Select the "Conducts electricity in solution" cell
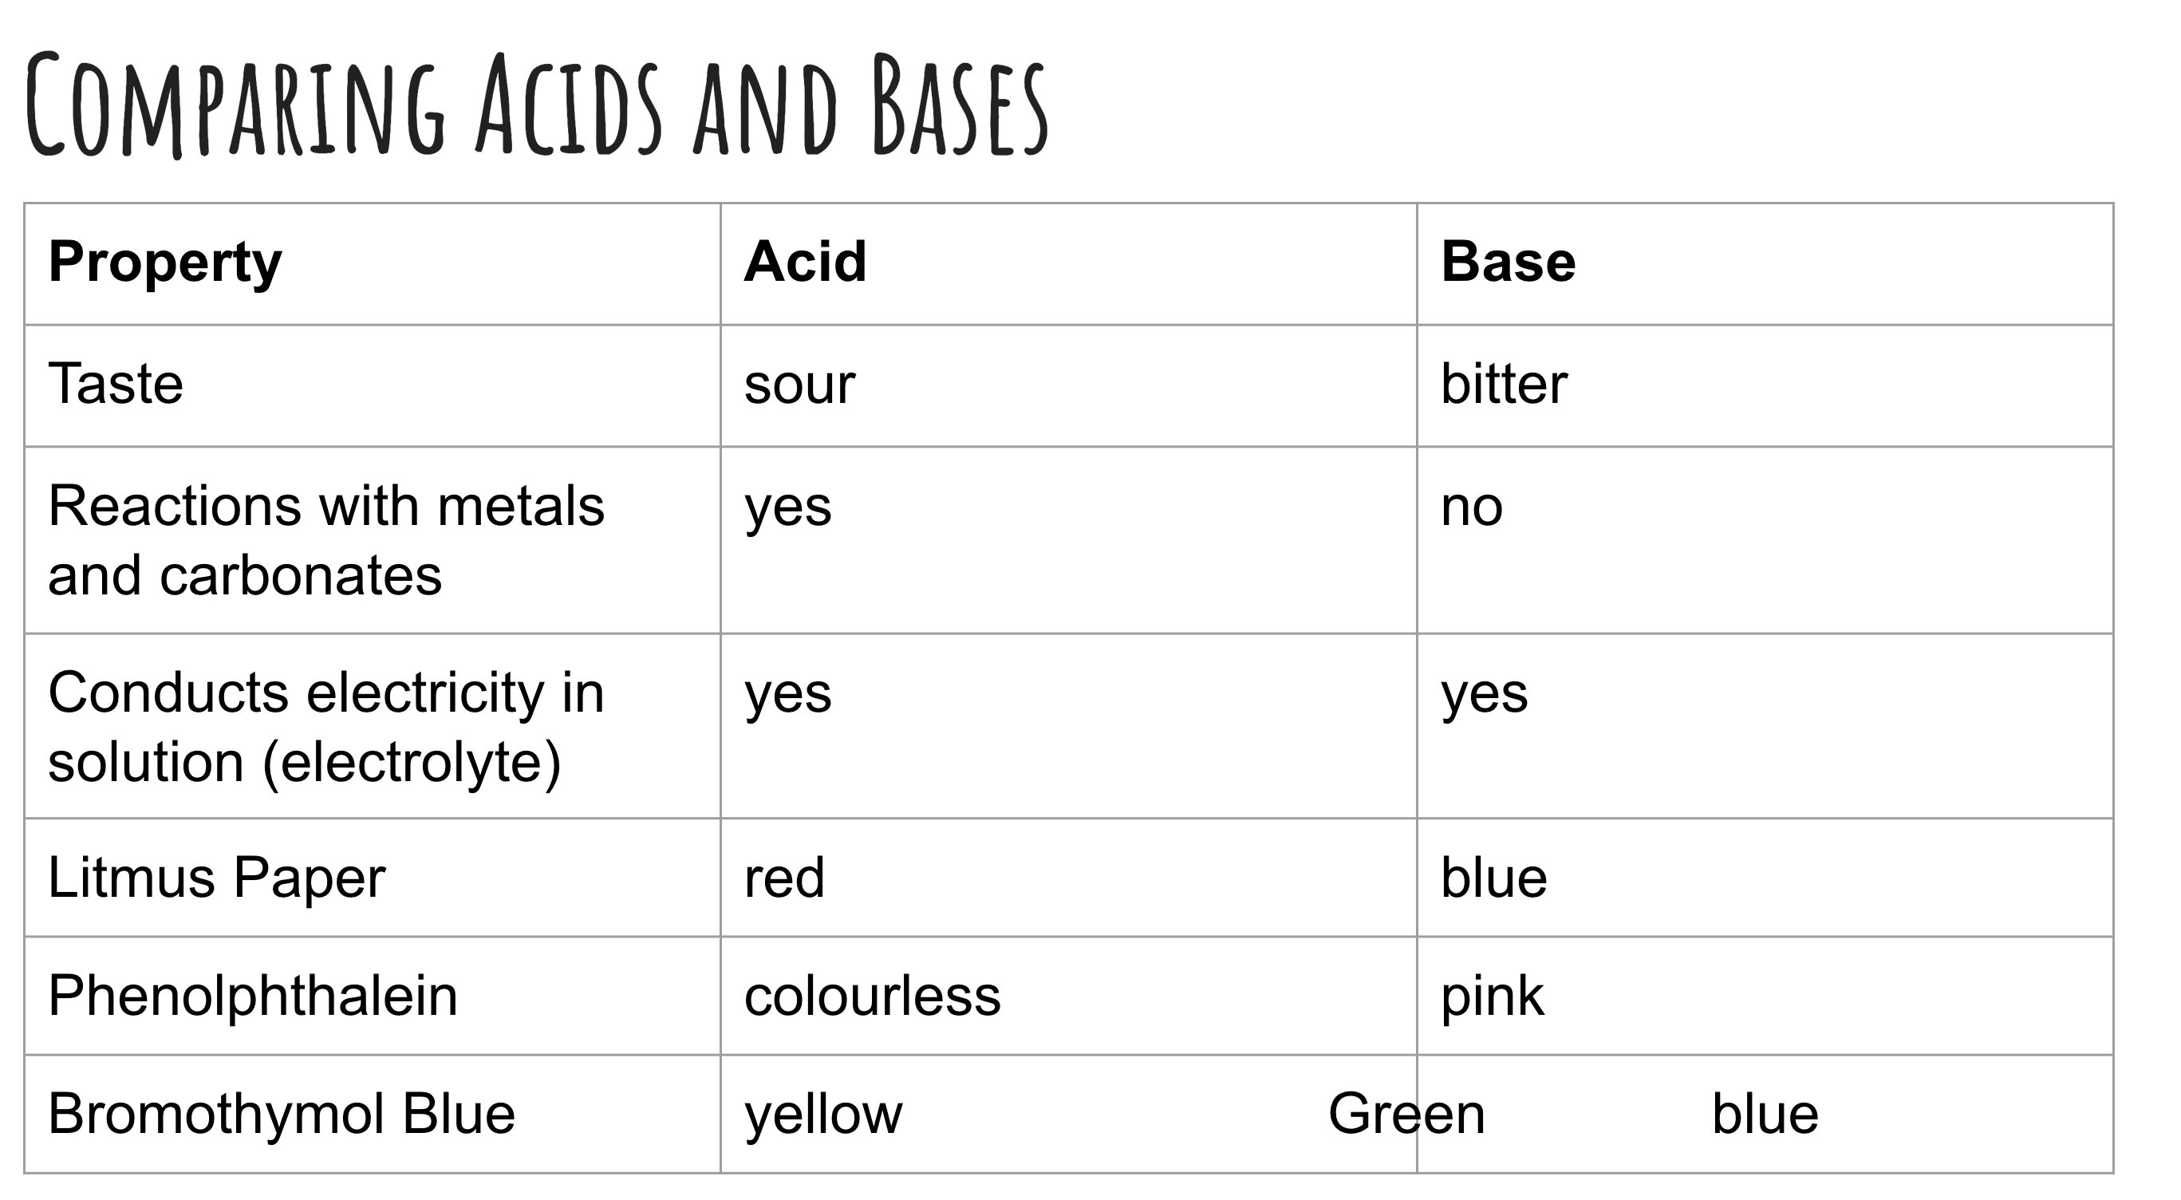2181x1200 pixels. pos(326,727)
